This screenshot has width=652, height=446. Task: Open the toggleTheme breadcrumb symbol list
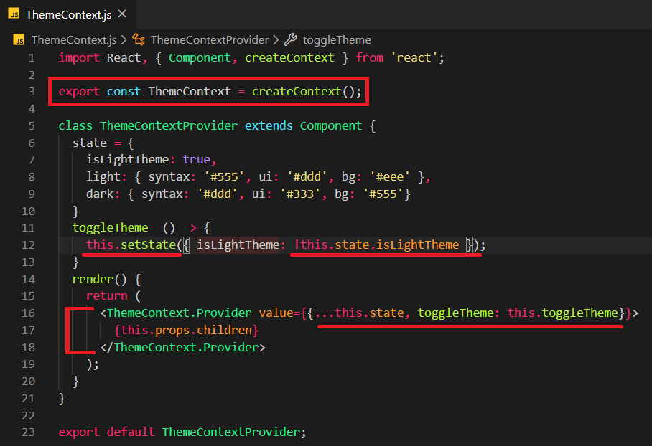coord(337,40)
